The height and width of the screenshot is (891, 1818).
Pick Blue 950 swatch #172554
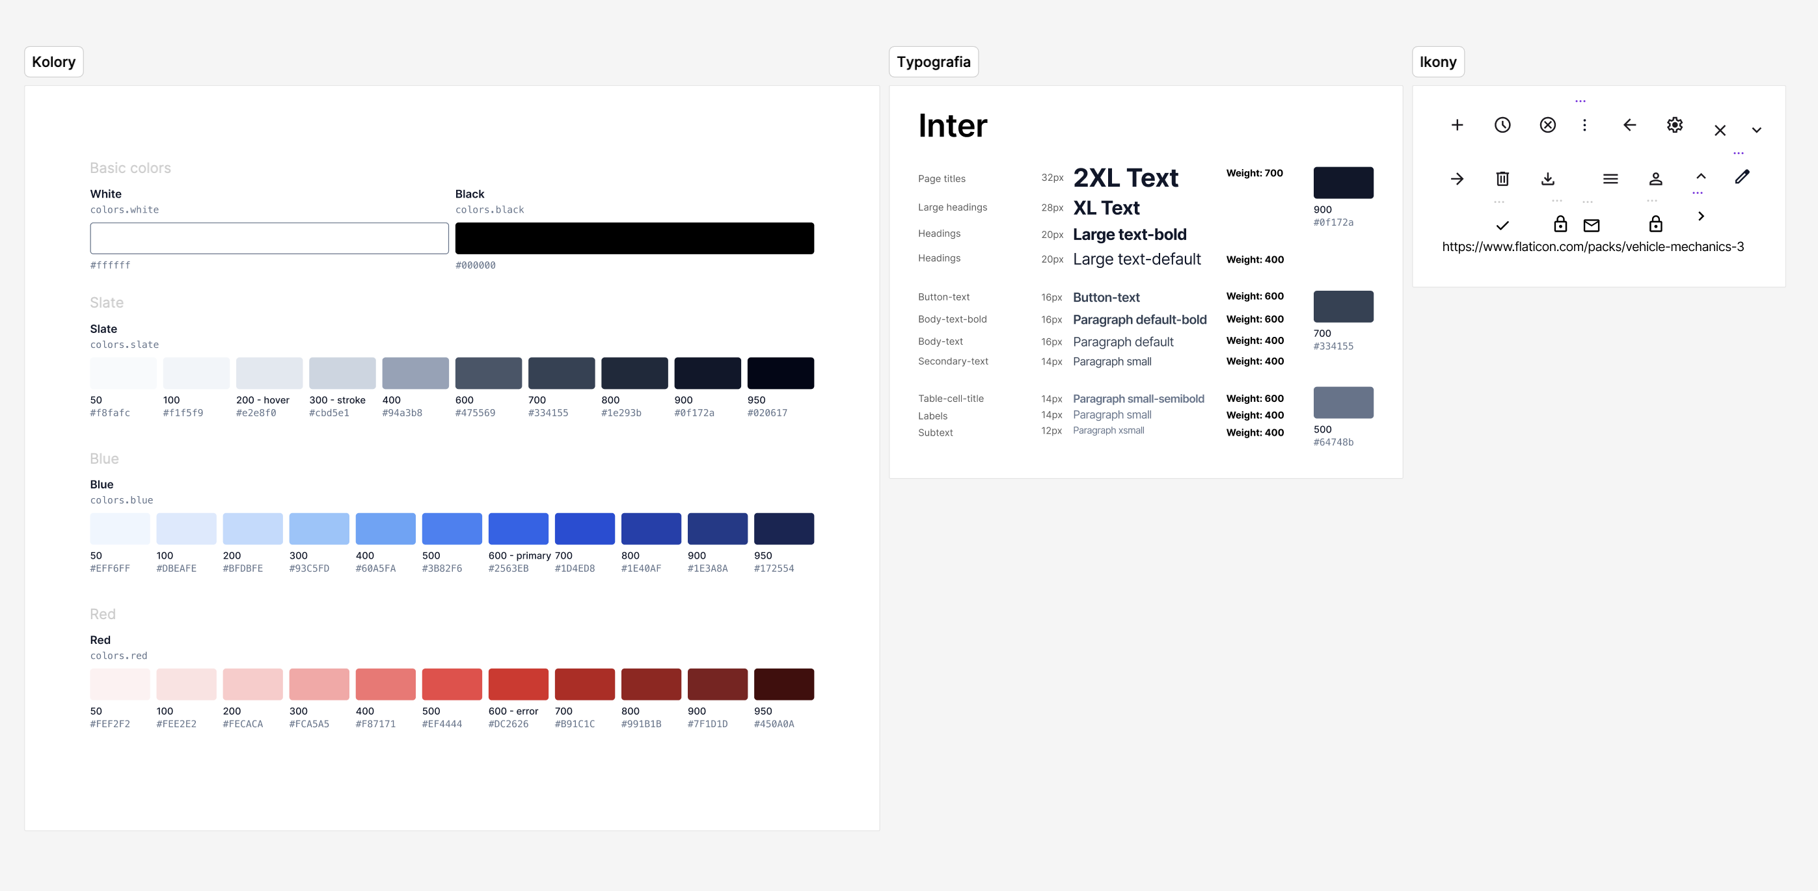(x=784, y=529)
